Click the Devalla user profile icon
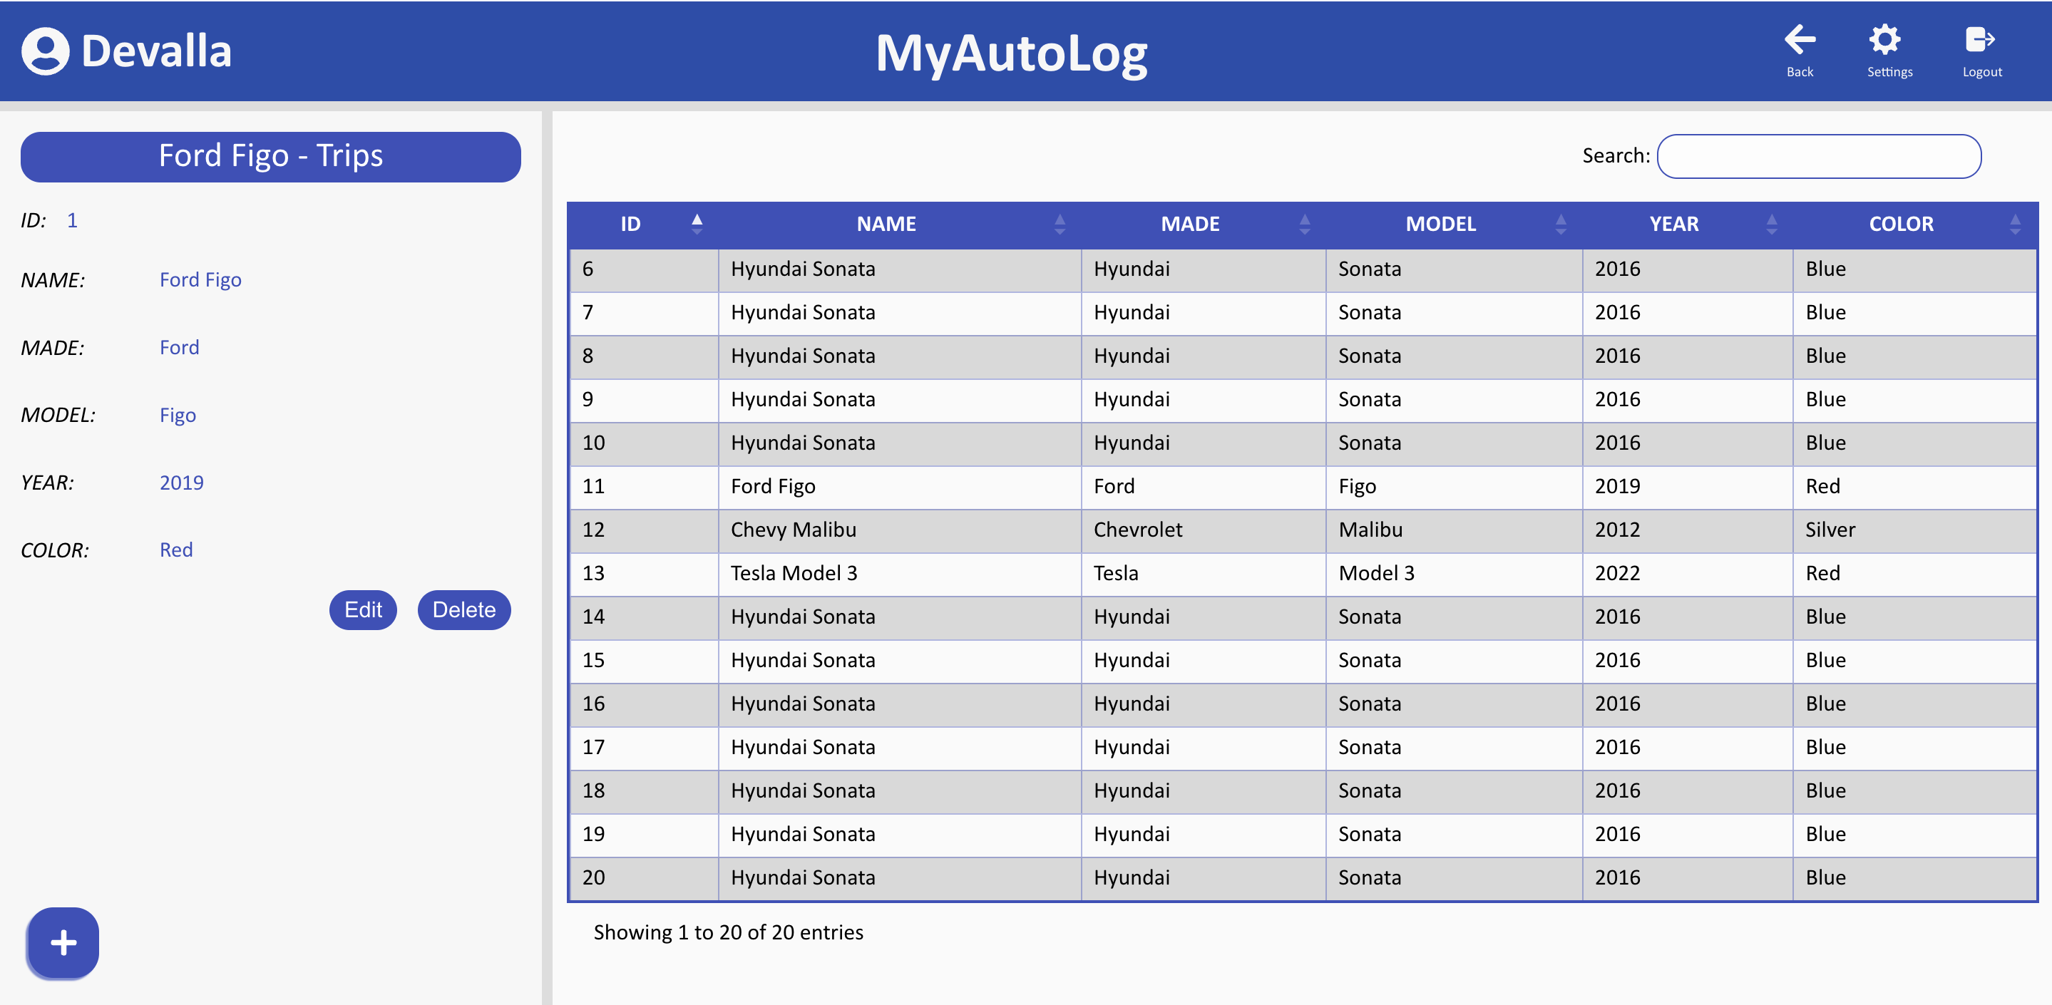Viewport: 2052px width, 1005px height. pyautogui.click(x=46, y=52)
